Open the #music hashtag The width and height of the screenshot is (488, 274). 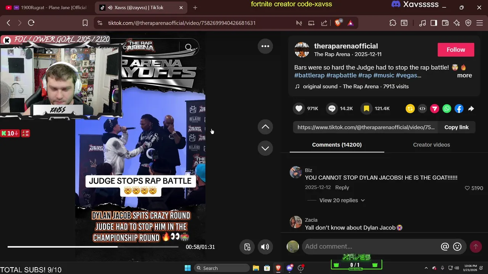[x=384, y=75]
